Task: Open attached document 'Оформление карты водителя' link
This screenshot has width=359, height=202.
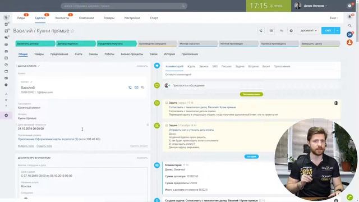Action: point(59,139)
